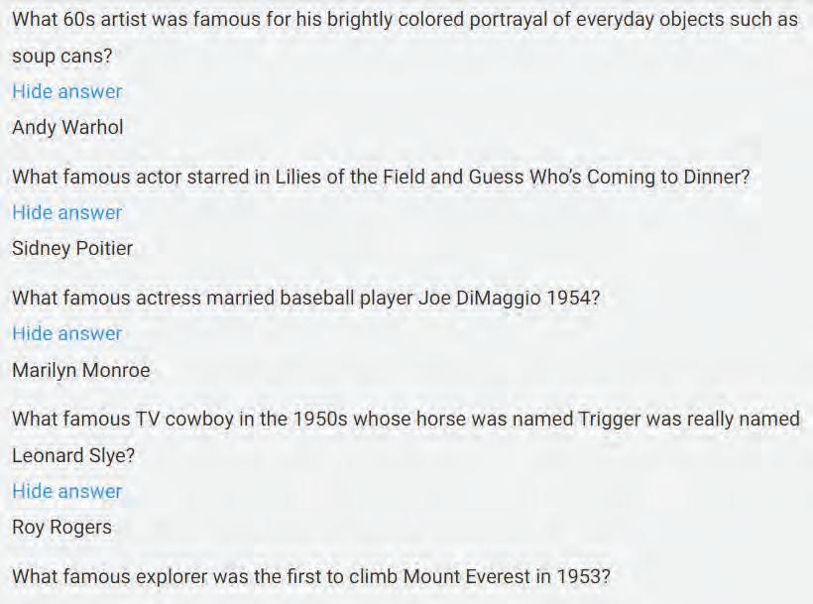
Task: Hide answer for the Lilies of the Field question
Action: point(67,212)
